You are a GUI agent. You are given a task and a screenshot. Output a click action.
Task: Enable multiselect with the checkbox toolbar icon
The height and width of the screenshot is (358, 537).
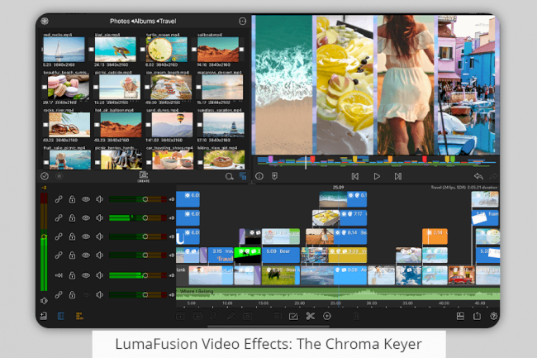[293, 316]
